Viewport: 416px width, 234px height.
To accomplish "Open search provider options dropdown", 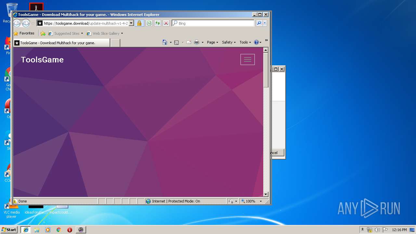I will 265,23.
